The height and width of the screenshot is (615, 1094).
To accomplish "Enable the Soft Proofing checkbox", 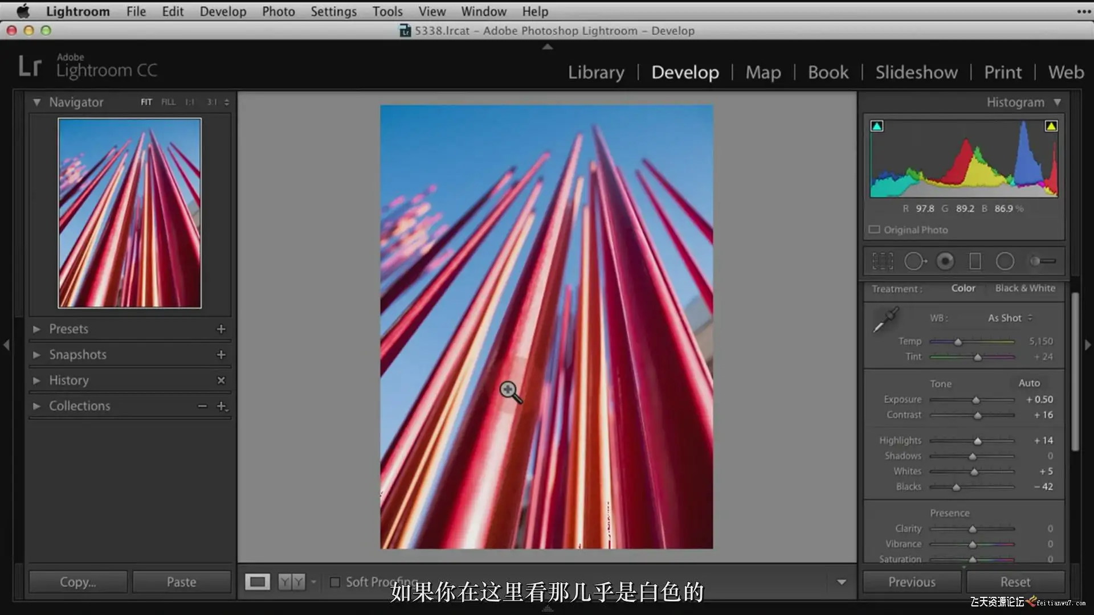I will pyautogui.click(x=335, y=582).
